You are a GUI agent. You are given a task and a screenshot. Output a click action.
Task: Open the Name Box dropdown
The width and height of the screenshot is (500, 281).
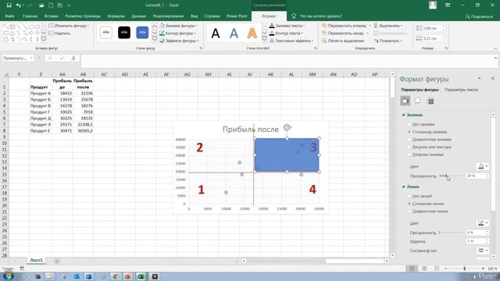coord(31,59)
